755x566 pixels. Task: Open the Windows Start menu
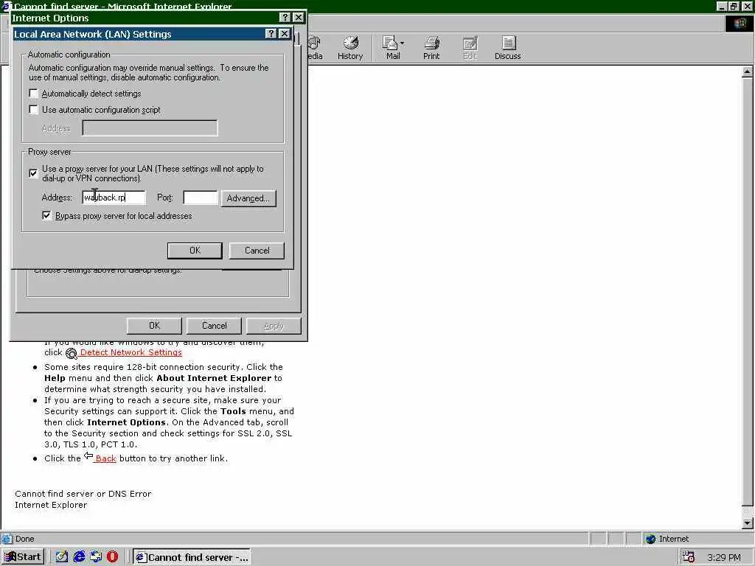pos(23,557)
